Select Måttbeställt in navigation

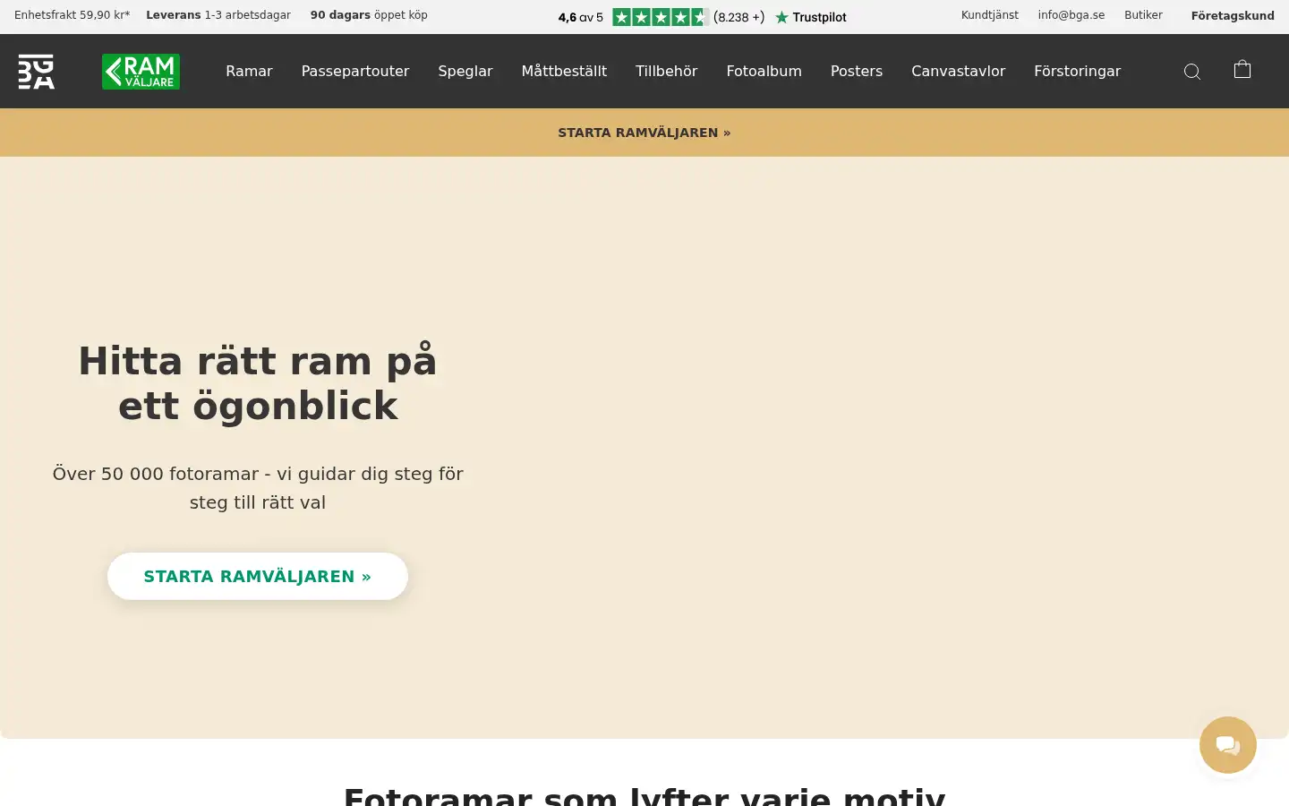[x=564, y=71]
